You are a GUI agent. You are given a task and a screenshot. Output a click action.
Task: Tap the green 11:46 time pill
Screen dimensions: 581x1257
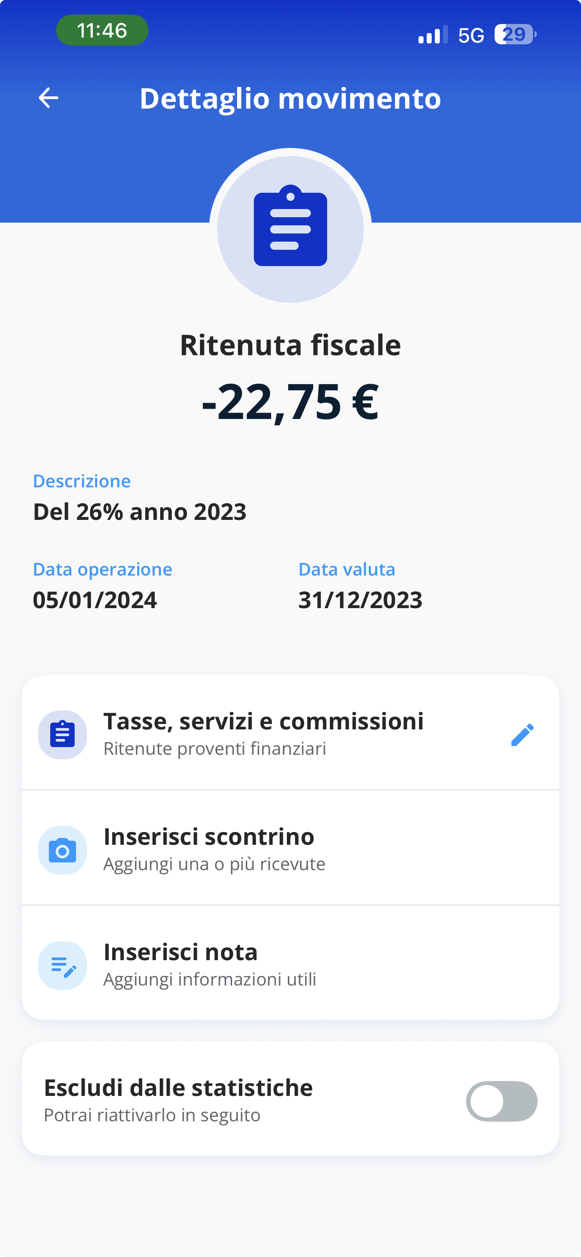coord(102,30)
